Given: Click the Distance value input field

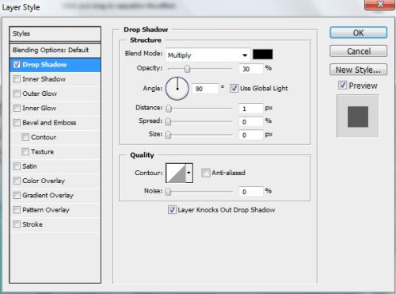Looking at the screenshot, I should (251, 109).
